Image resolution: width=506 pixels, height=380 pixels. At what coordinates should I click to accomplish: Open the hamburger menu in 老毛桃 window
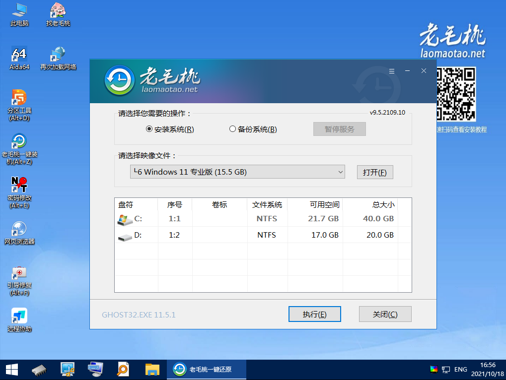coord(392,71)
